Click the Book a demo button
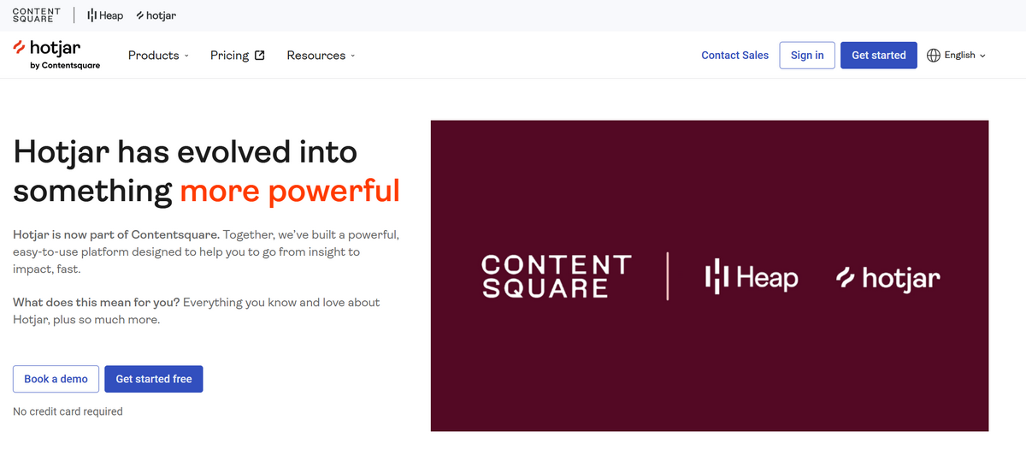Image resolution: width=1026 pixels, height=461 pixels. click(x=56, y=379)
